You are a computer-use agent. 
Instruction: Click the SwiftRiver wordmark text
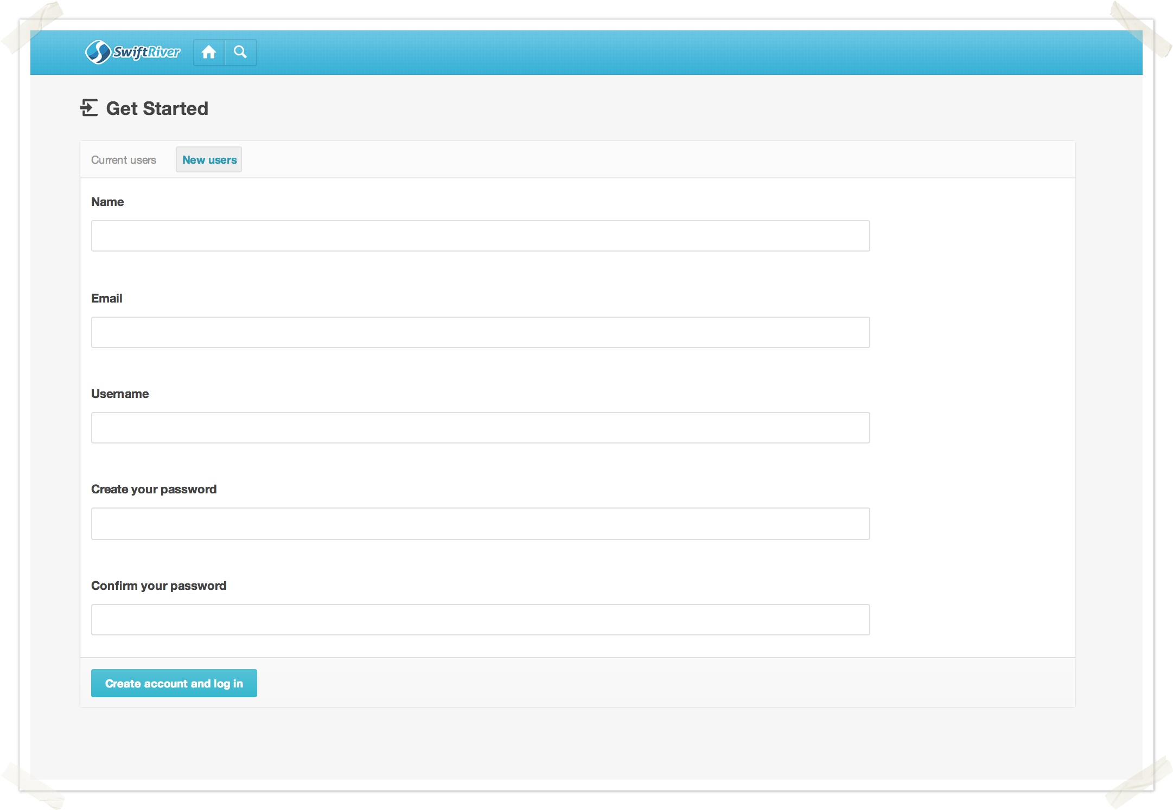[146, 53]
